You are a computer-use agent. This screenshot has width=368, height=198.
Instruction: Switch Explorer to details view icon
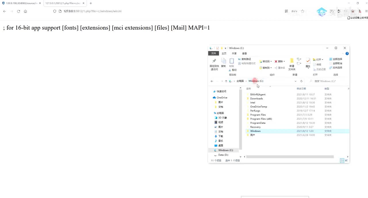tap(342, 161)
